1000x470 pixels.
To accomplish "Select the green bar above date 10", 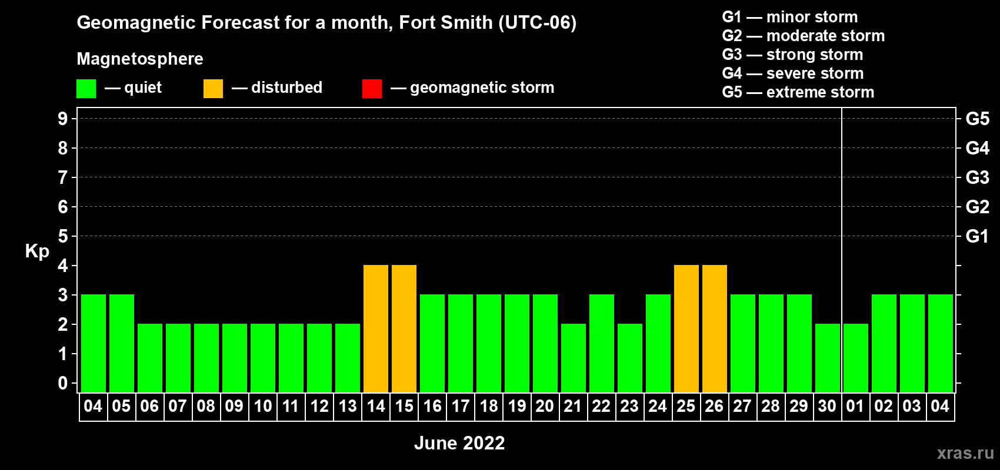I will click(x=263, y=358).
